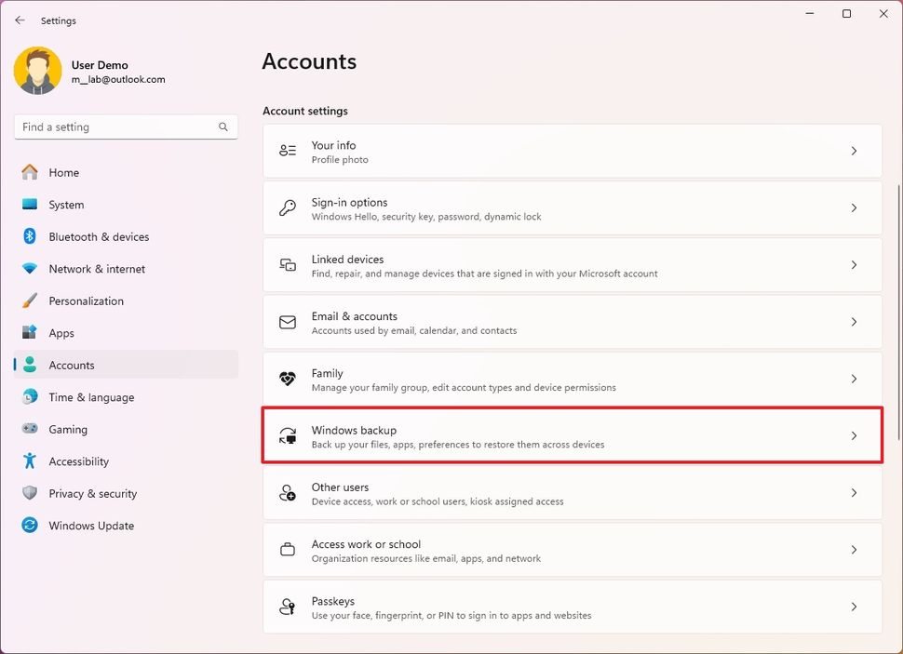Viewport: 903px width, 654px height.
Task: Click the Family heart icon
Action: [x=288, y=379]
